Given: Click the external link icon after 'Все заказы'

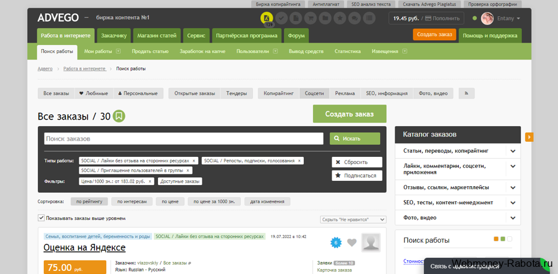Looking at the screenshot, I should [189, 263].
